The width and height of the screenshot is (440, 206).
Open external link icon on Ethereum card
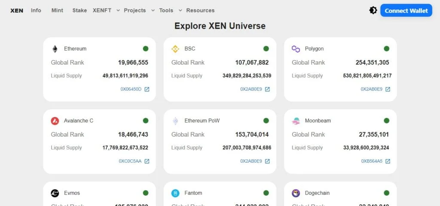point(147,90)
